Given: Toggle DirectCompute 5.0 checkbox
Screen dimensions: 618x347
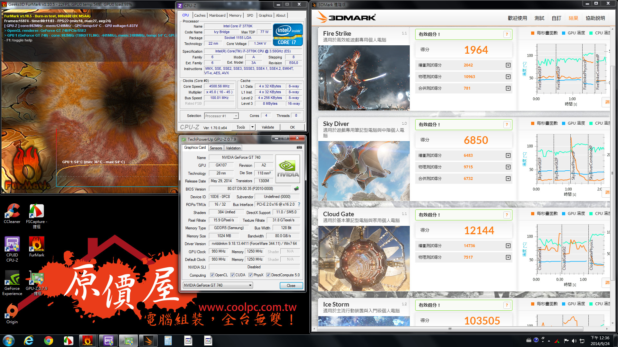Looking at the screenshot, I should (x=268, y=275).
